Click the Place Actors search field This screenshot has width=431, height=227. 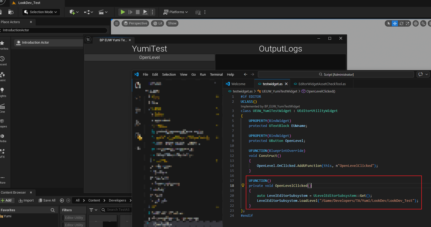click(54, 30)
